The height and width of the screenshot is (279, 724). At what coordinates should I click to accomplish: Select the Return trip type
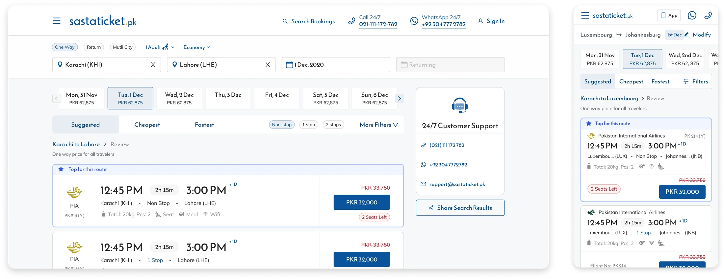(x=94, y=47)
